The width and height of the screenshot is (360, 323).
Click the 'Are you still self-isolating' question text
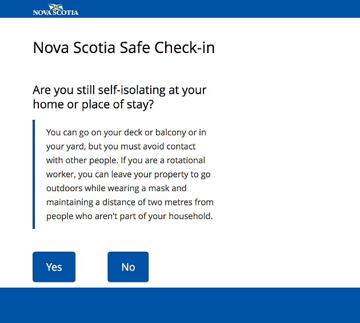pyautogui.click(x=119, y=90)
